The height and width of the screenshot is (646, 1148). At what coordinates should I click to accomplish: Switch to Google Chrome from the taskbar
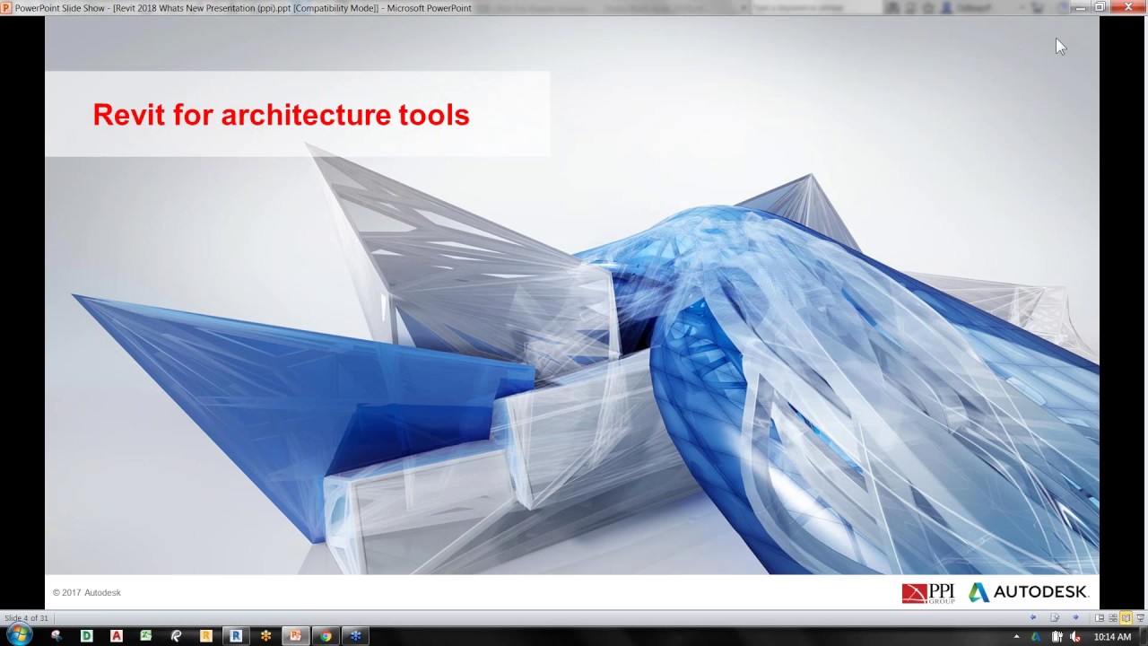(326, 636)
